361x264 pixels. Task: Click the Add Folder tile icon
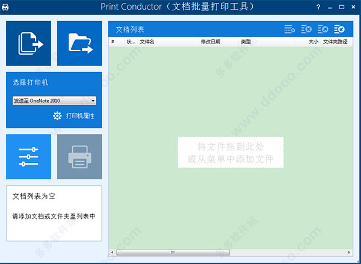point(79,43)
